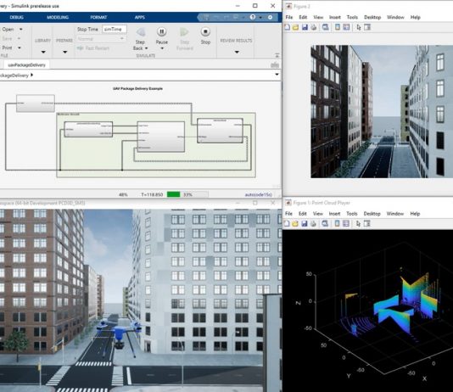The height and width of the screenshot is (392, 453).
Task: Expand the model breadcrumb dropdown at right
Action: coord(277,75)
